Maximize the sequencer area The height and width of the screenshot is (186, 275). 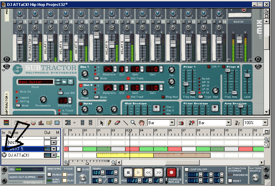[x=266, y=132]
